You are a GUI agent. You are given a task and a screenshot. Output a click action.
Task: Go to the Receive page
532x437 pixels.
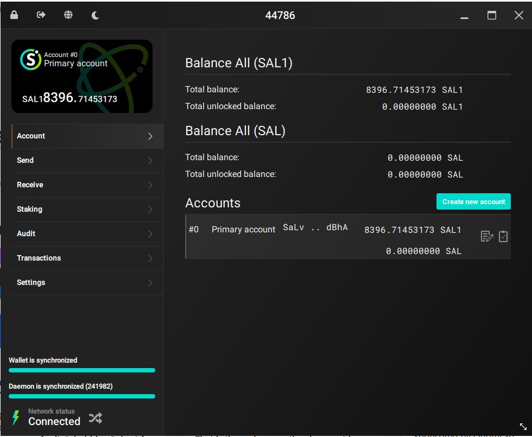pos(87,185)
